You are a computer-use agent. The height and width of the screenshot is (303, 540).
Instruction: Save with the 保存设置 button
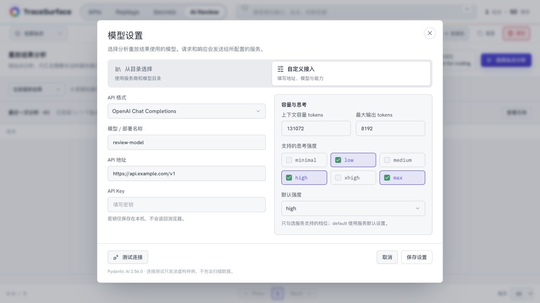(x=416, y=257)
